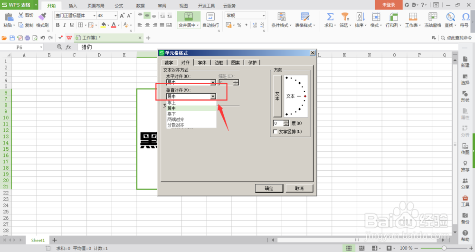Image resolution: width=475 pixels, height=252 pixels.
Task: Open the Format (格式) ribbon icon
Action: point(376,17)
